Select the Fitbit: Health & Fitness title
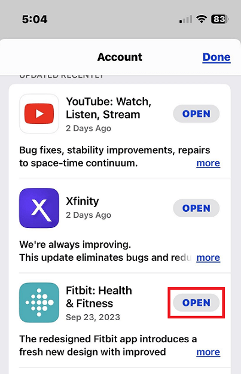 [x=99, y=297]
